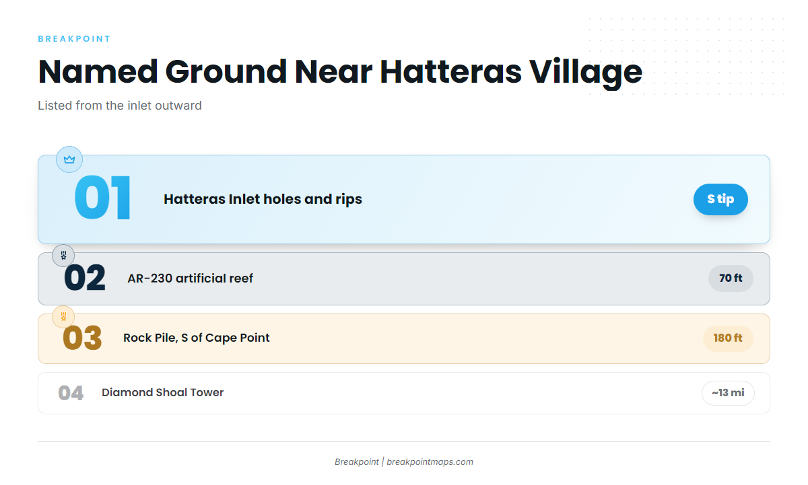The image size is (808, 485).
Task: Select the "S tip" badge
Action: pos(720,199)
